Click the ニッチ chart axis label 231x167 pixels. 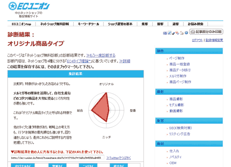point(107,137)
